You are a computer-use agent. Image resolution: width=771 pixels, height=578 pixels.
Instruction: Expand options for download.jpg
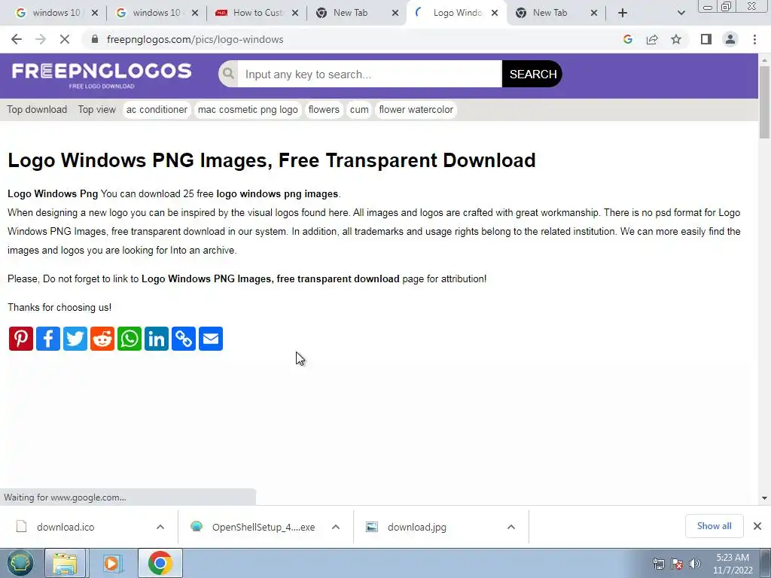tap(511, 527)
